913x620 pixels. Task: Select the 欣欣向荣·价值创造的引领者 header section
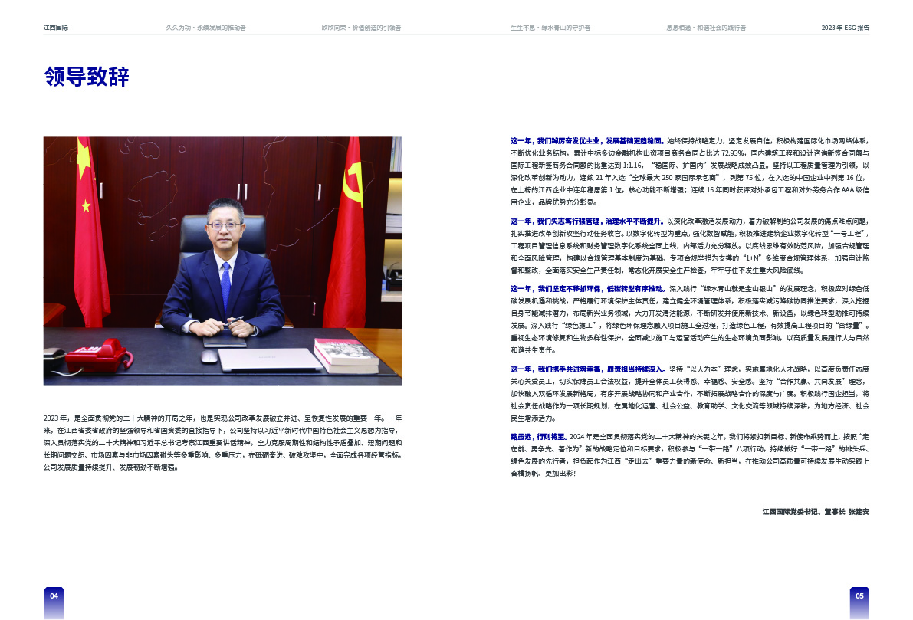click(360, 26)
